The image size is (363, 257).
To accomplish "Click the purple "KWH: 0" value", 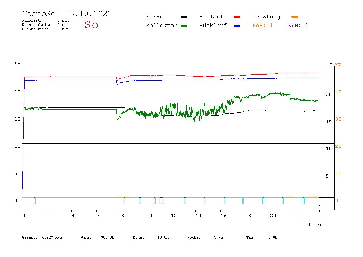I will tap(298, 26).
